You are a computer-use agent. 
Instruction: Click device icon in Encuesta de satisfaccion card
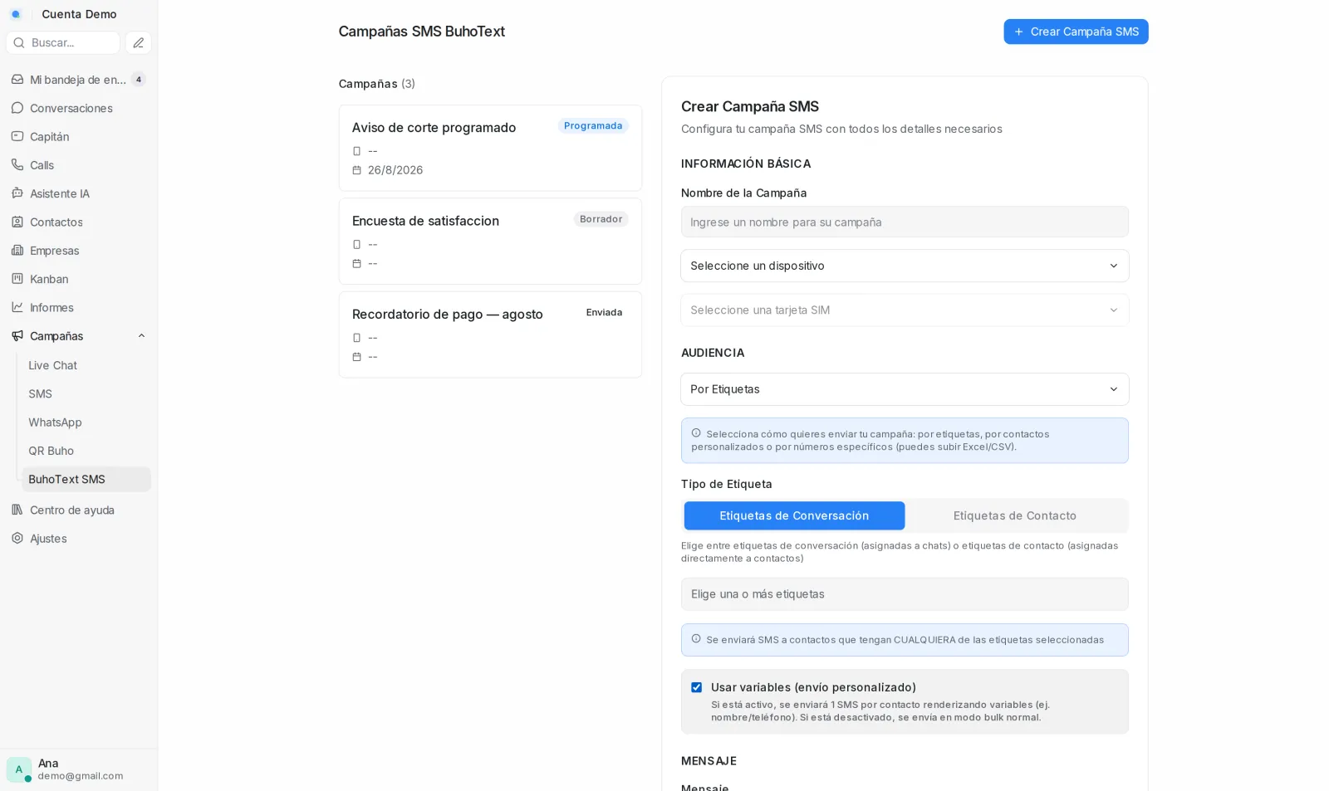click(357, 244)
